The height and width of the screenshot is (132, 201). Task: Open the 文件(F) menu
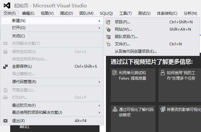(x=10, y=13)
